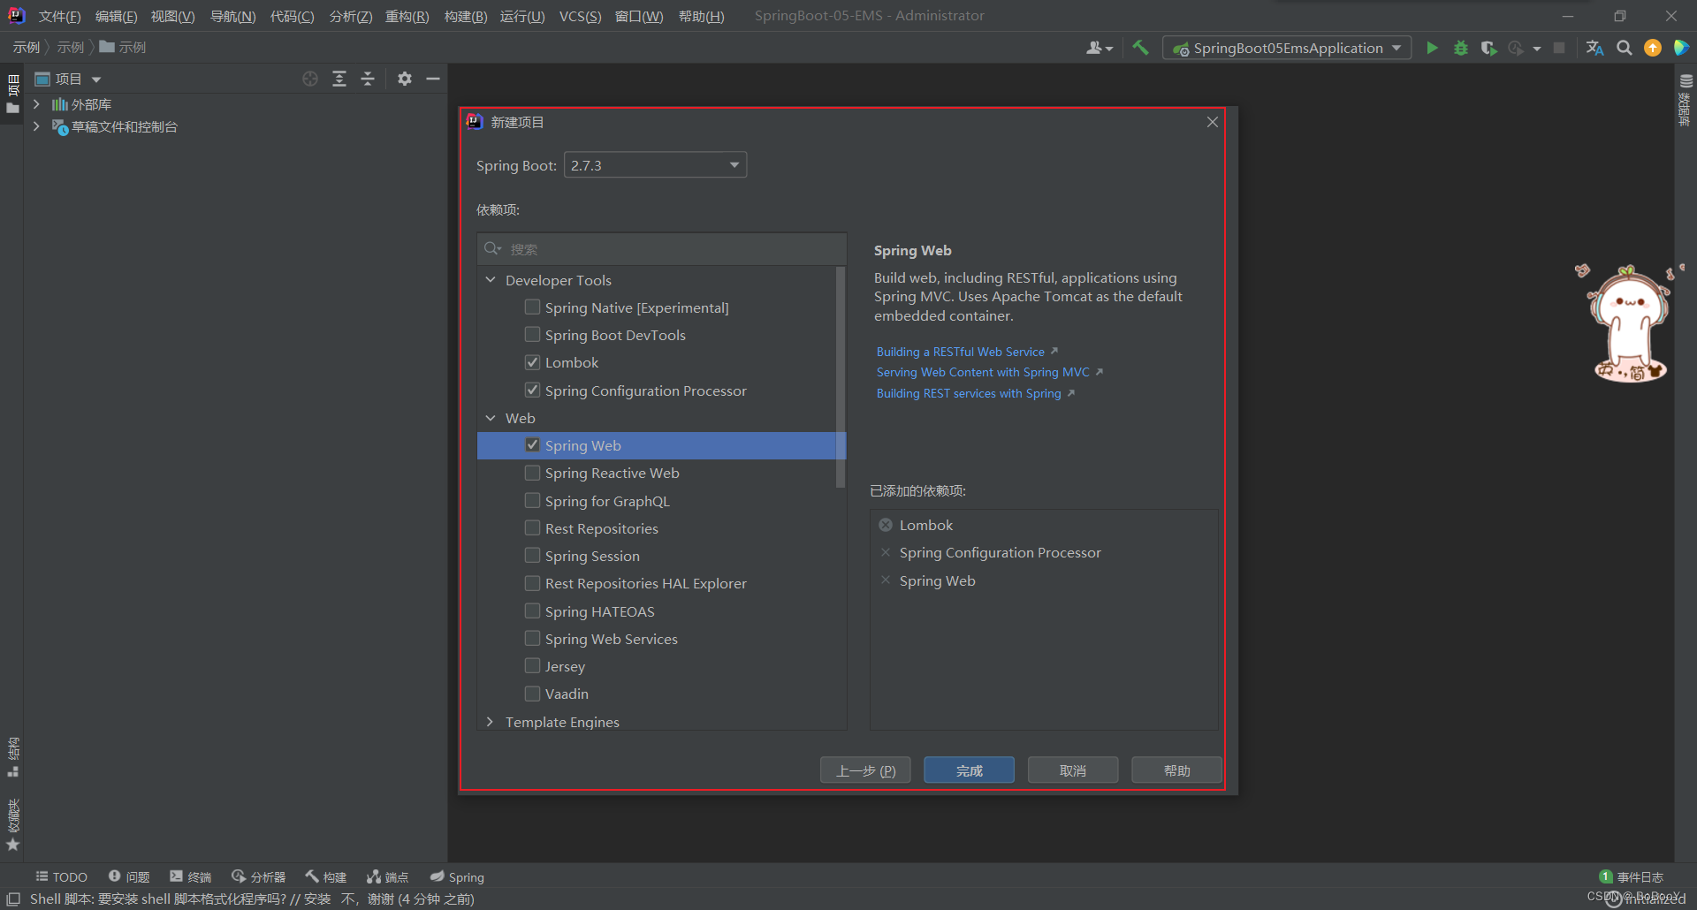Open the 视图(V) menu
Screen dimensions: 1697x910
(172, 16)
